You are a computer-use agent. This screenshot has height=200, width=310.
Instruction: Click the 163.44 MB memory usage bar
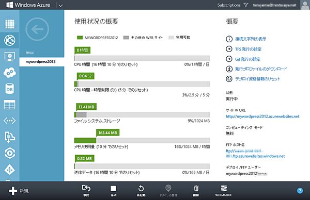coord(142,140)
